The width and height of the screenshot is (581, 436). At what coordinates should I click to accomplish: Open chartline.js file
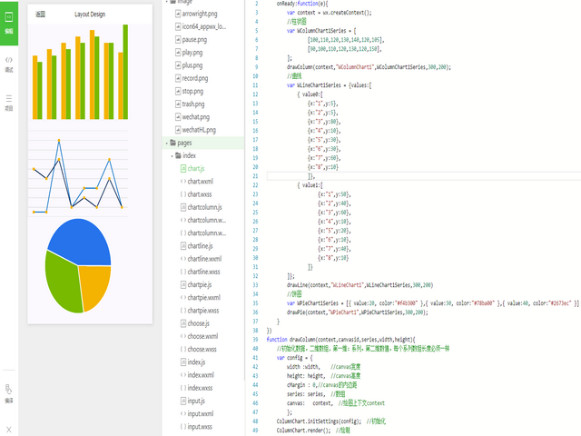(x=197, y=246)
